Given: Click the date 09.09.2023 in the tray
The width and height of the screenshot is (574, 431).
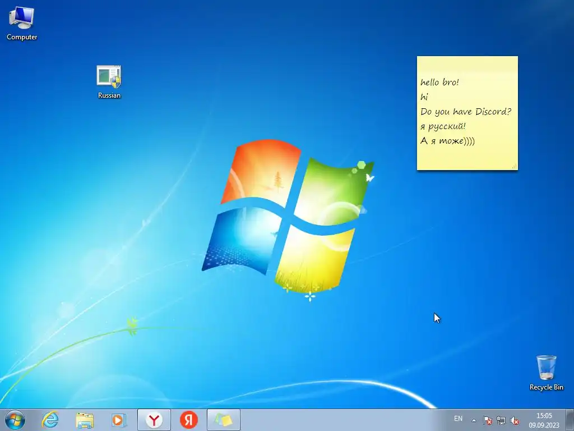Looking at the screenshot, I should coord(544,425).
